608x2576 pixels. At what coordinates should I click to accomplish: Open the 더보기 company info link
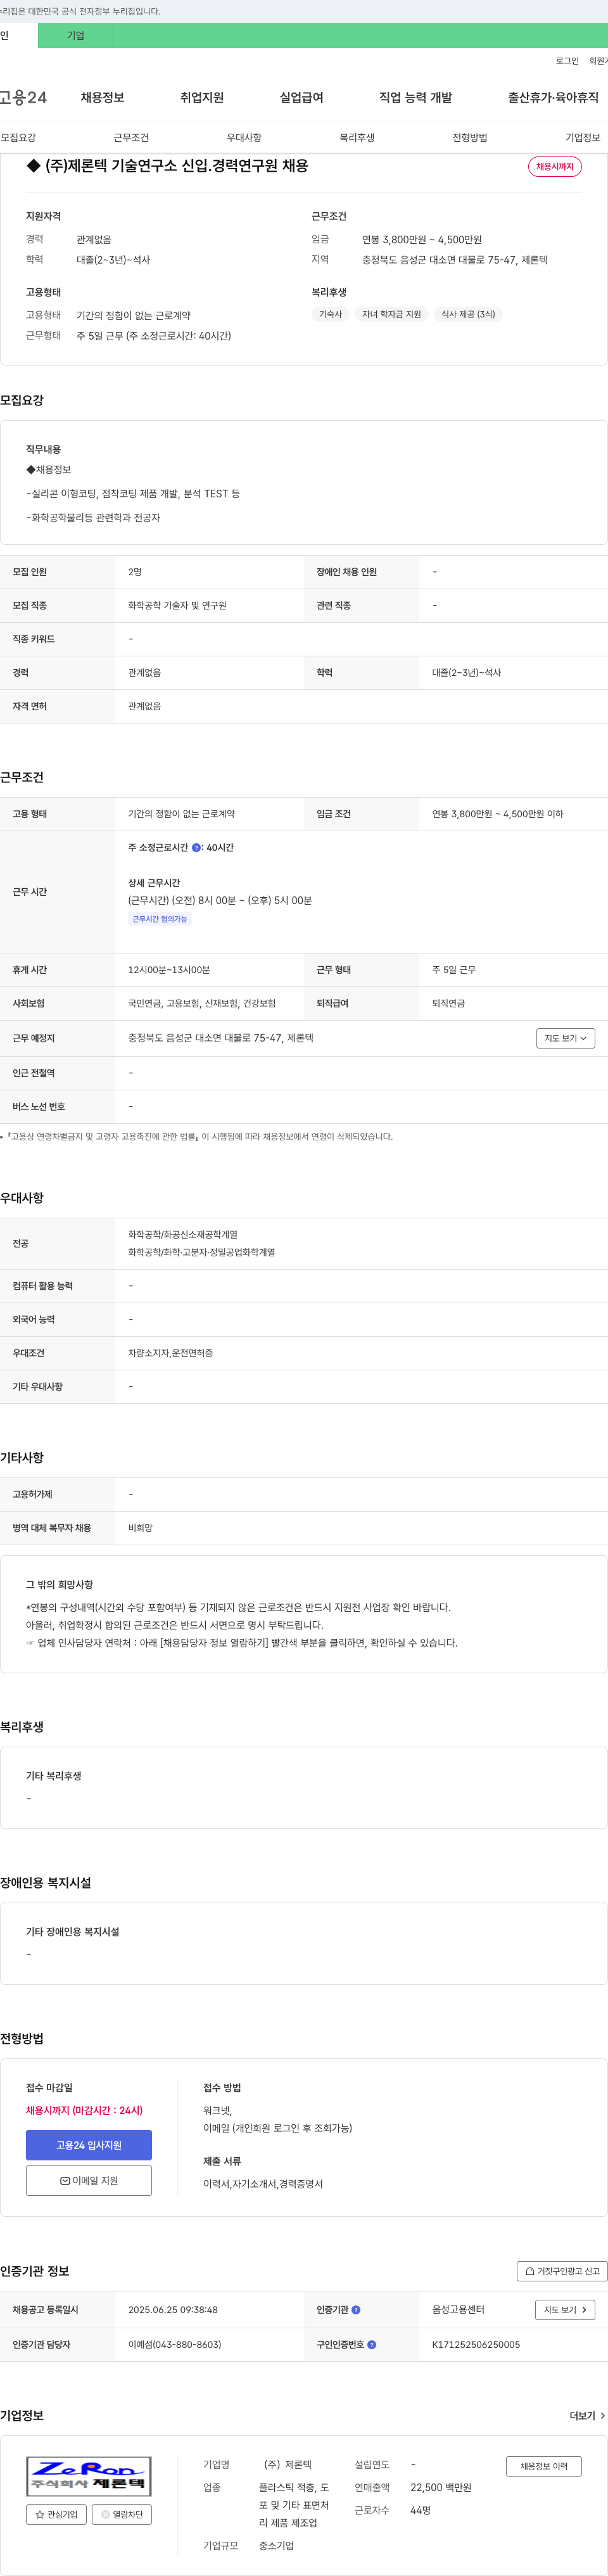[x=587, y=2416]
